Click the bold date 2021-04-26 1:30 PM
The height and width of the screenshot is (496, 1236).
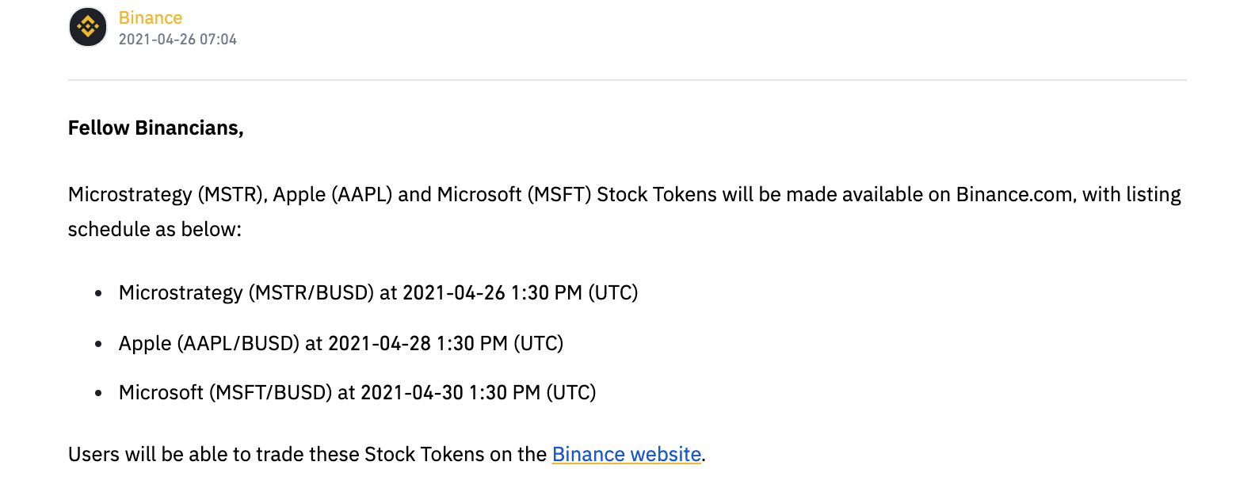[492, 292]
